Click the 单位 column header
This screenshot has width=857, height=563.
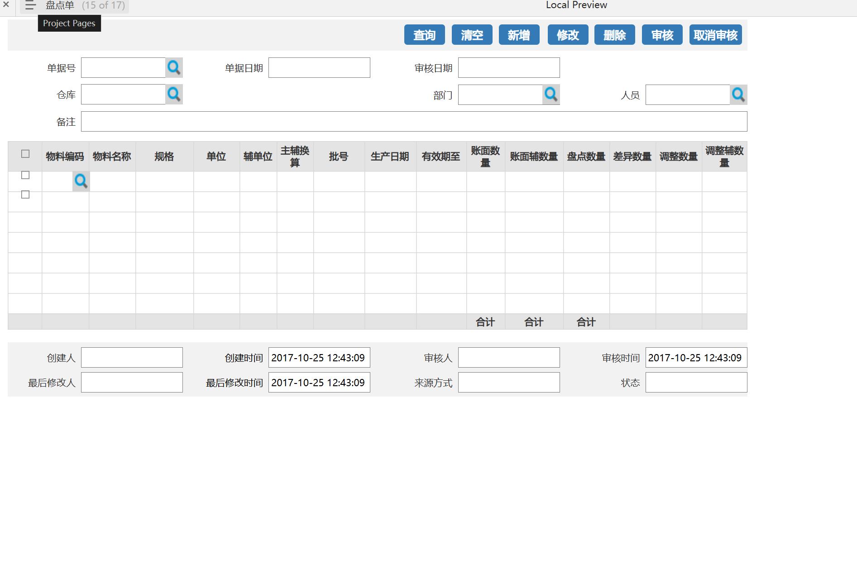pos(216,156)
